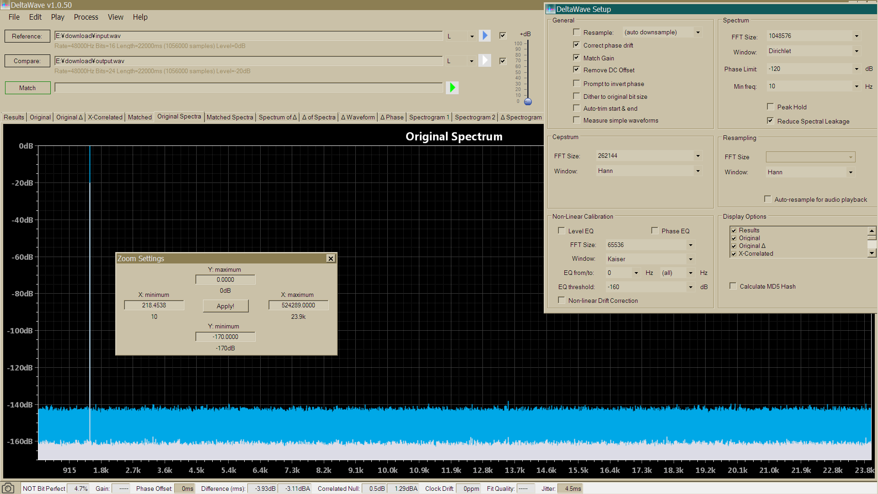Open Non-Linear Calibration Kaiser window dropdown
Viewport: 878px width, 494px height.
click(691, 259)
